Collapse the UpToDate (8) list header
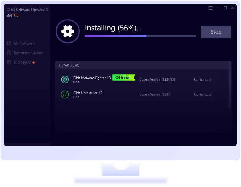The image size is (241, 187). [x=69, y=65]
